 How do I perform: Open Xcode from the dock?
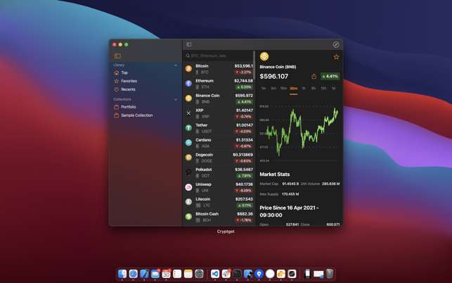[x=144, y=273]
